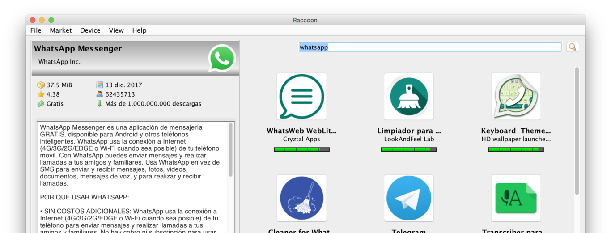Click the search magnifier button
Viewport: 611px width, 233px height.
[x=573, y=47]
